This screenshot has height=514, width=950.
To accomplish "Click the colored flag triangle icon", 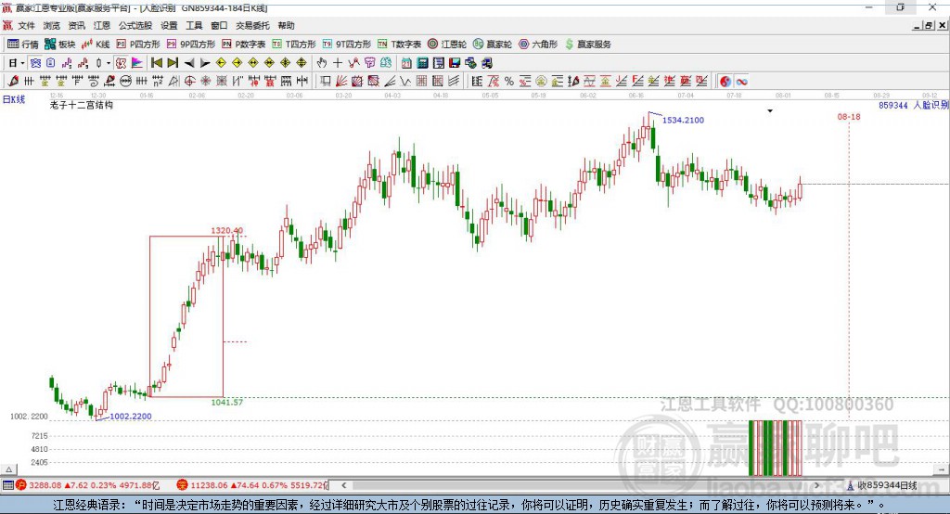I will (x=137, y=63).
